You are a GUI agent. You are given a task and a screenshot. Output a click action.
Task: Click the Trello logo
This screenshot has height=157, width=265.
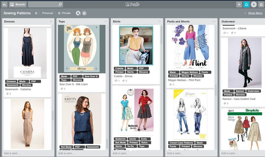[133, 4]
